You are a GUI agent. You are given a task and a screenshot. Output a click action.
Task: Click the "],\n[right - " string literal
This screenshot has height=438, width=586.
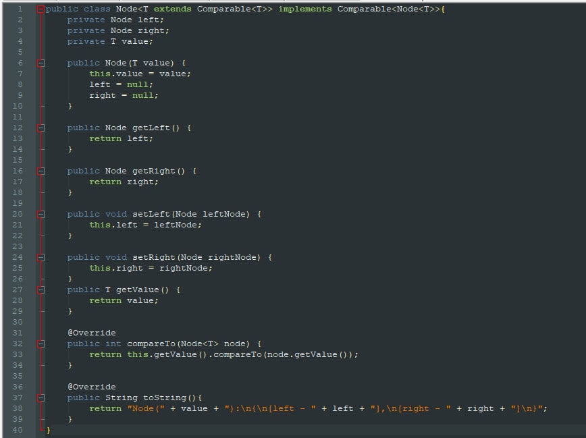pos(410,409)
